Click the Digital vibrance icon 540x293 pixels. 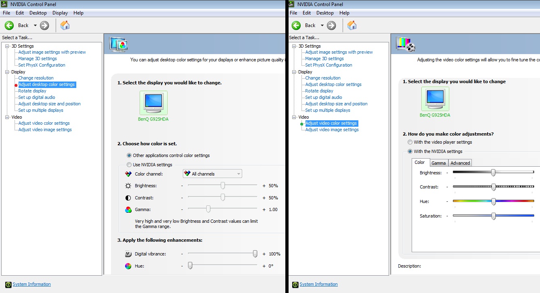click(x=128, y=254)
